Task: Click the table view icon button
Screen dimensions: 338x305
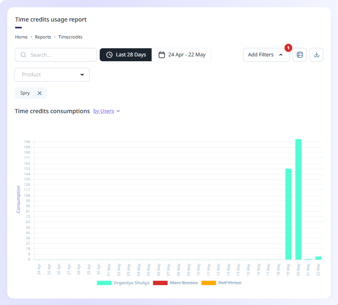Action: point(299,55)
